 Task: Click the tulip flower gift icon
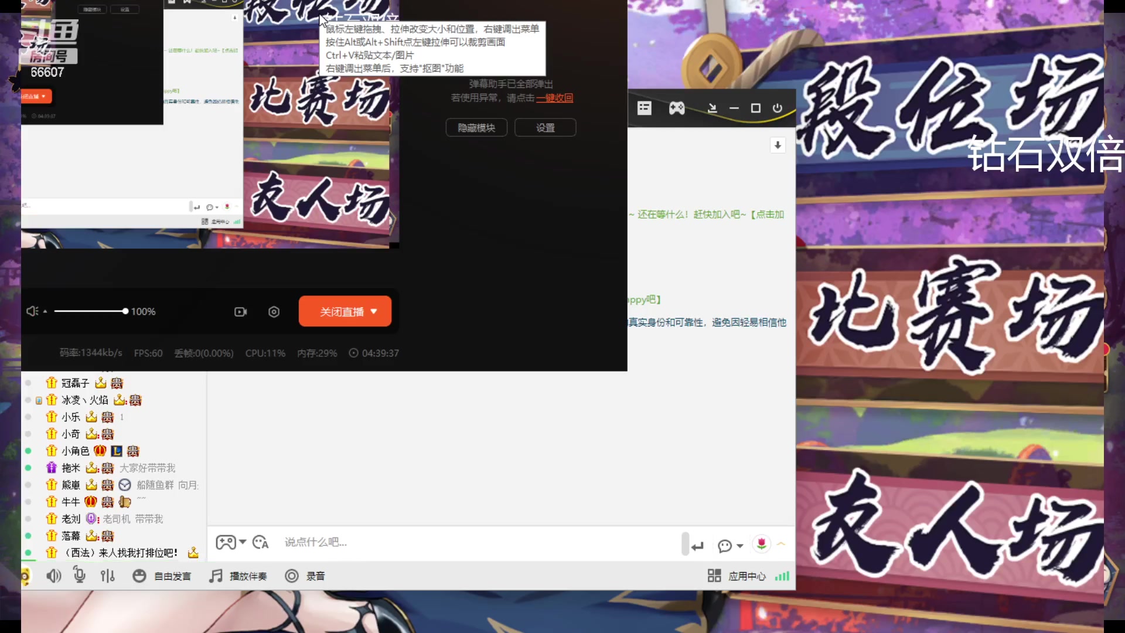tap(761, 544)
